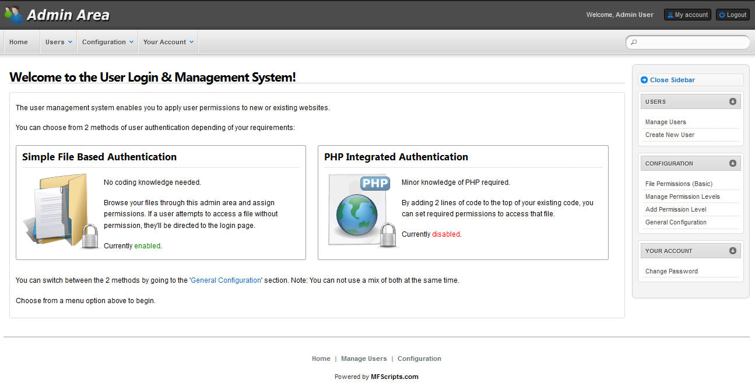Open Change Password in the sidebar
This screenshot has width=755, height=390.
671,271
